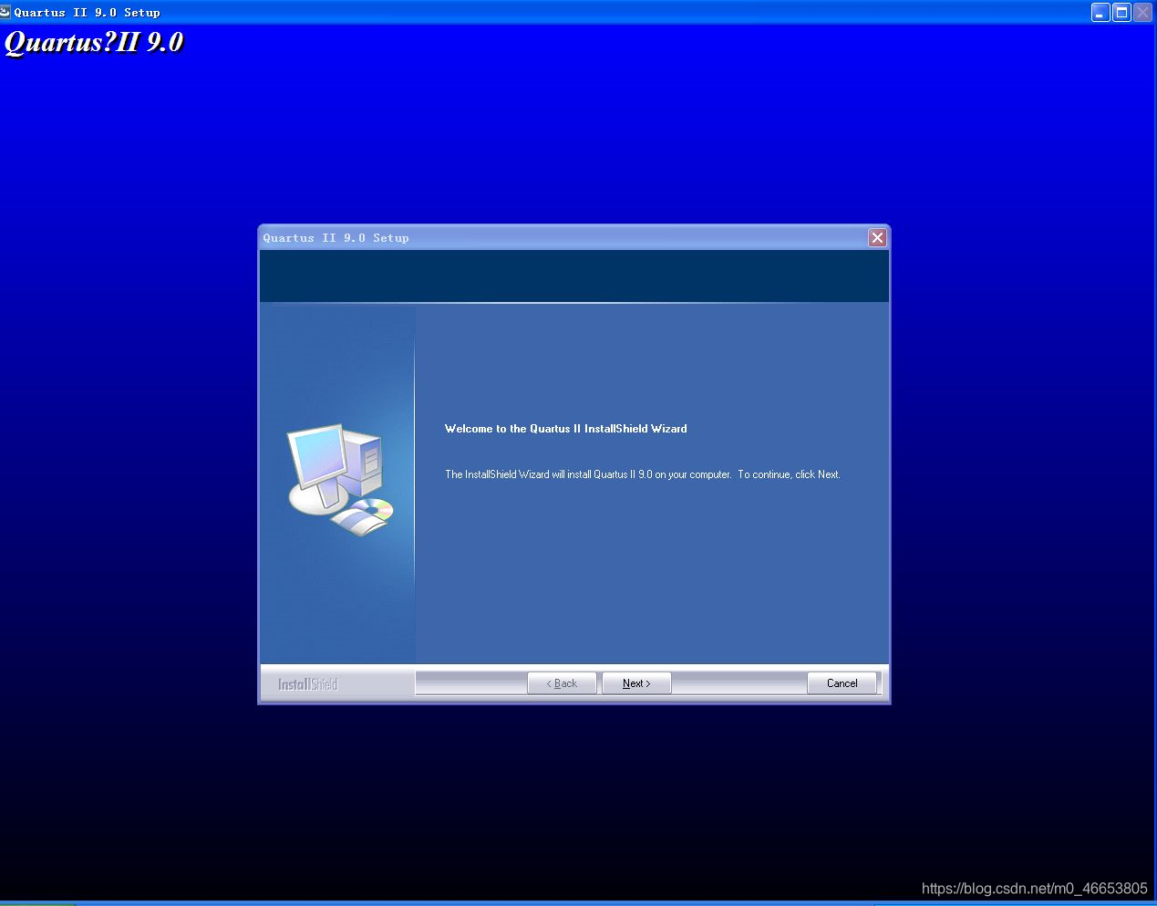Click Next to continue the installation
The width and height of the screenshot is (1157, 906).
(x=636, y=683)
